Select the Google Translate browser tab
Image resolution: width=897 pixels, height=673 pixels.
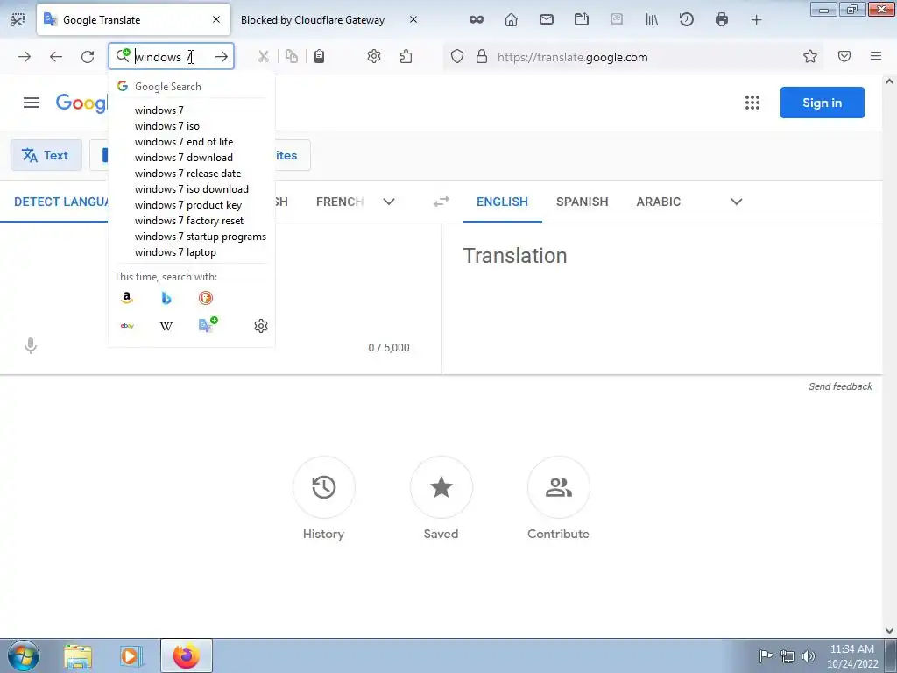point(133,20)
